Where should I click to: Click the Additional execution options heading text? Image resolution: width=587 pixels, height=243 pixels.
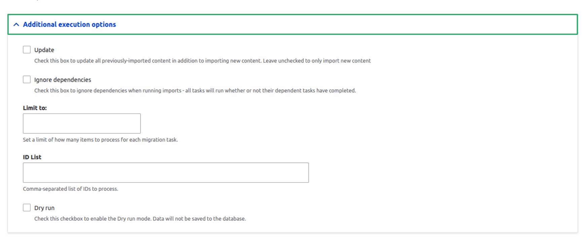click(x=69, y=25)
